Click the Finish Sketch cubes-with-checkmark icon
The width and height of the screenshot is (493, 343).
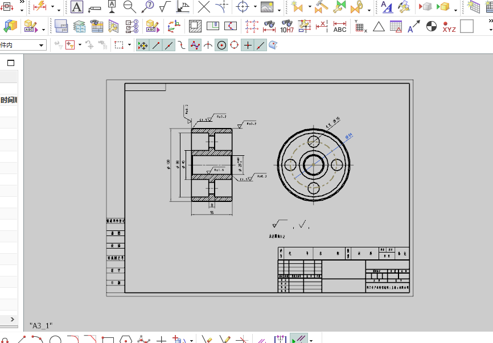(9, 26)
